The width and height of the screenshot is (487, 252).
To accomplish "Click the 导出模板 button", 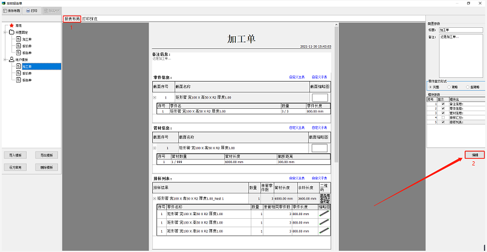I will 47,155.
